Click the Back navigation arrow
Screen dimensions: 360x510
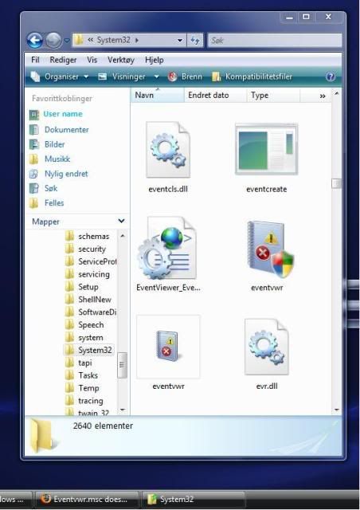[x=35, y=41]
